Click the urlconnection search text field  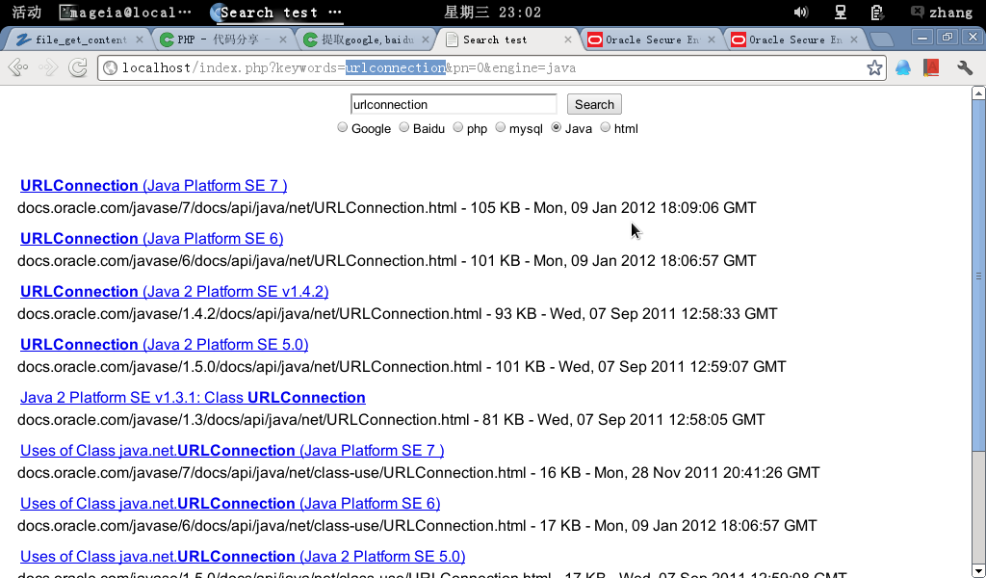[x=453, y=104]
